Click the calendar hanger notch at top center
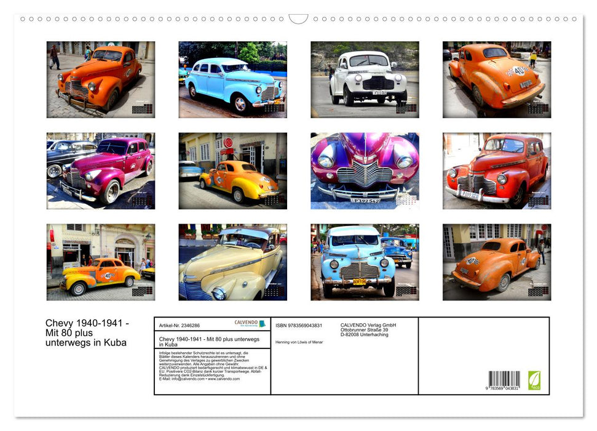 pos(299,18)
